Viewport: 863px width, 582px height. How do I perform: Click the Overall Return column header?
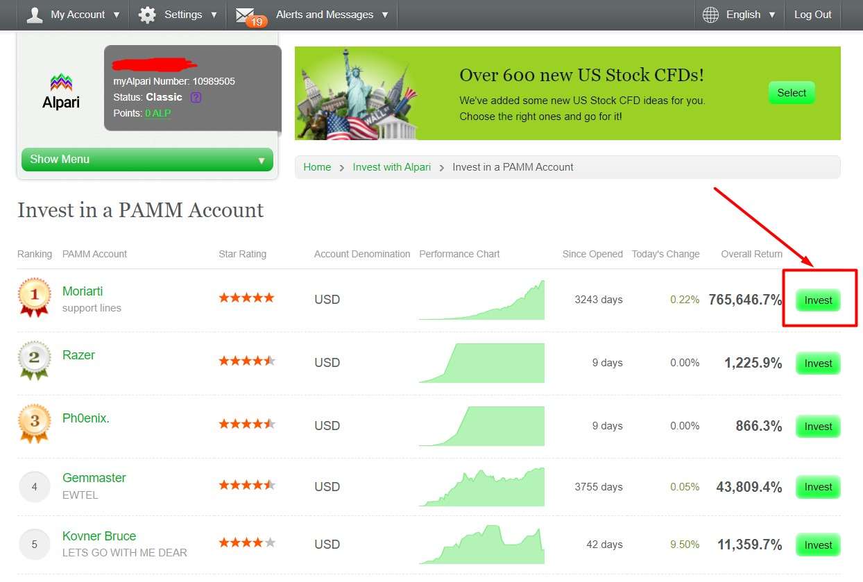tap(751, 254)
